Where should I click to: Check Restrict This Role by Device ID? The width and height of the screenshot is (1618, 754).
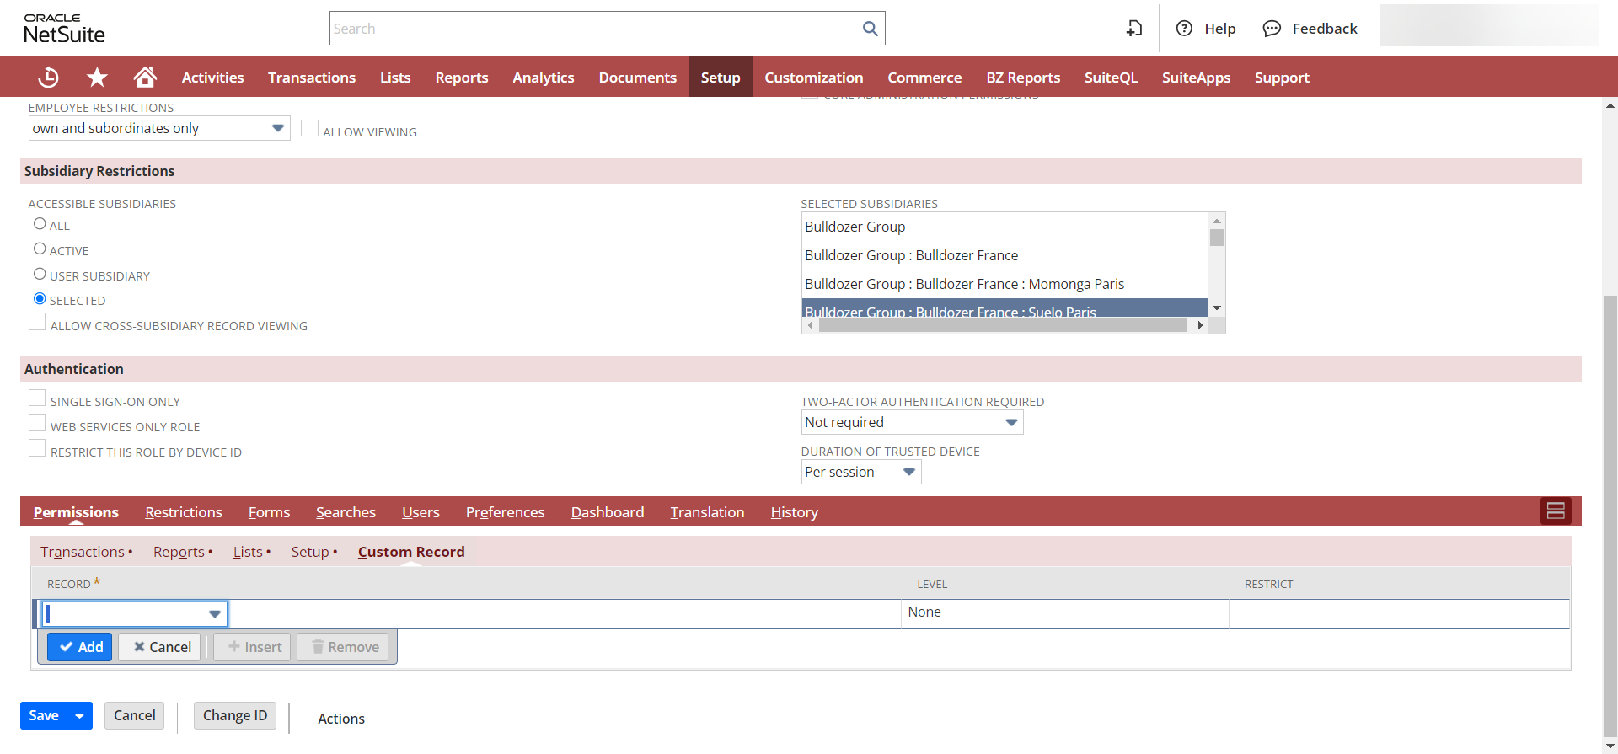tap(37, 448)
